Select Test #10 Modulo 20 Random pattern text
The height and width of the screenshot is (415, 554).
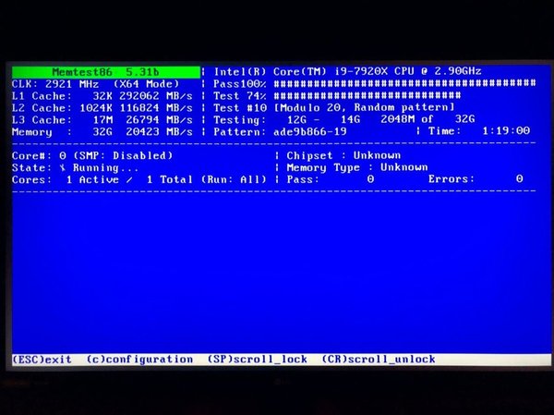coord(334,107)
